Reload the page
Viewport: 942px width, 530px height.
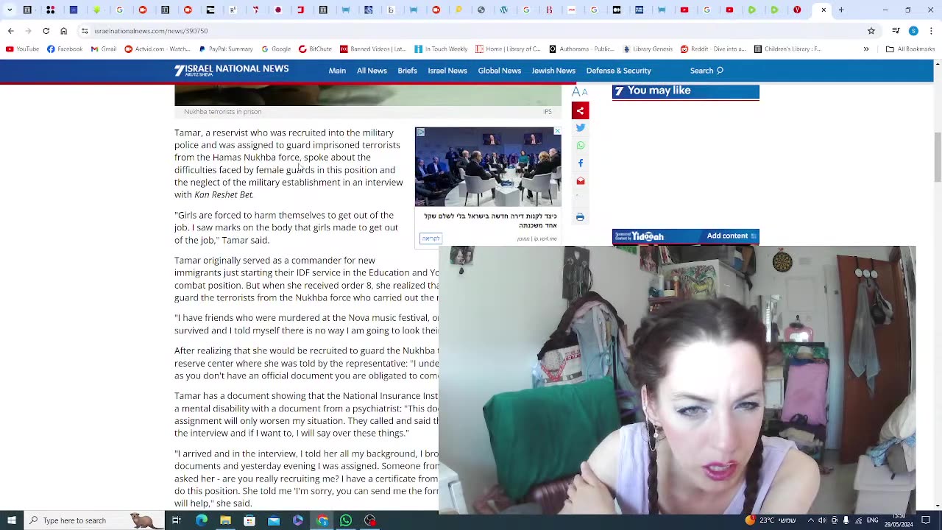[46, 31]
